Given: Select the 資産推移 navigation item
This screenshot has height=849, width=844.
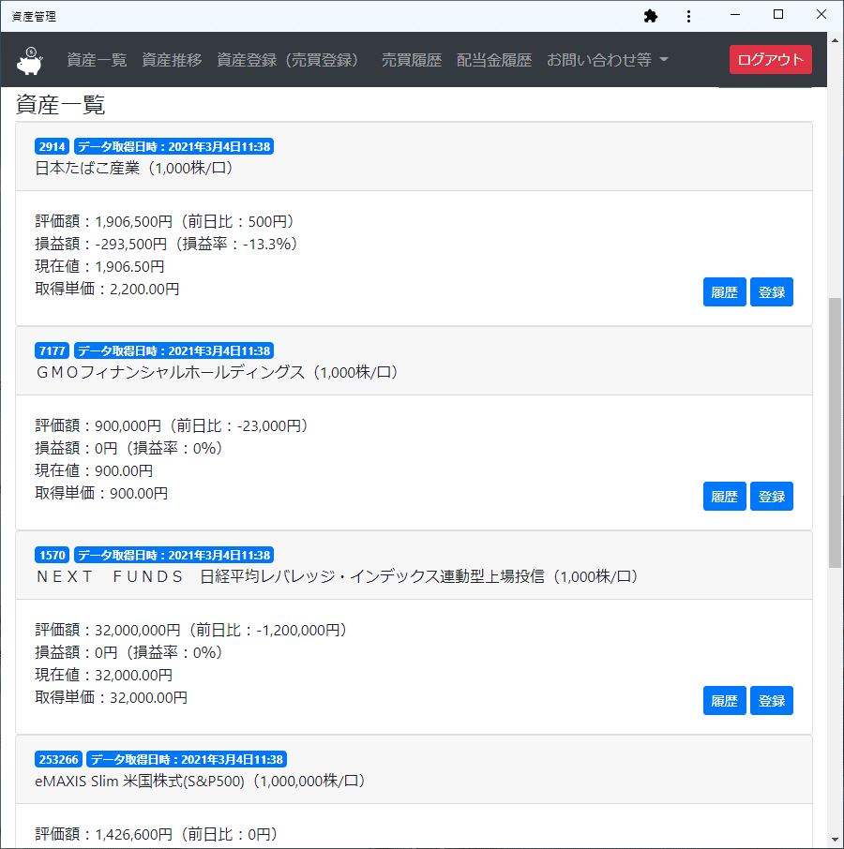Looking at the screenshot, I should pos(172,59).
